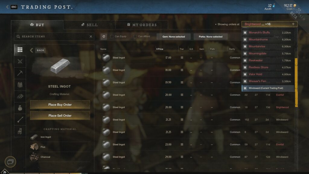Open the Gem: None selected filter

(174, 37)
